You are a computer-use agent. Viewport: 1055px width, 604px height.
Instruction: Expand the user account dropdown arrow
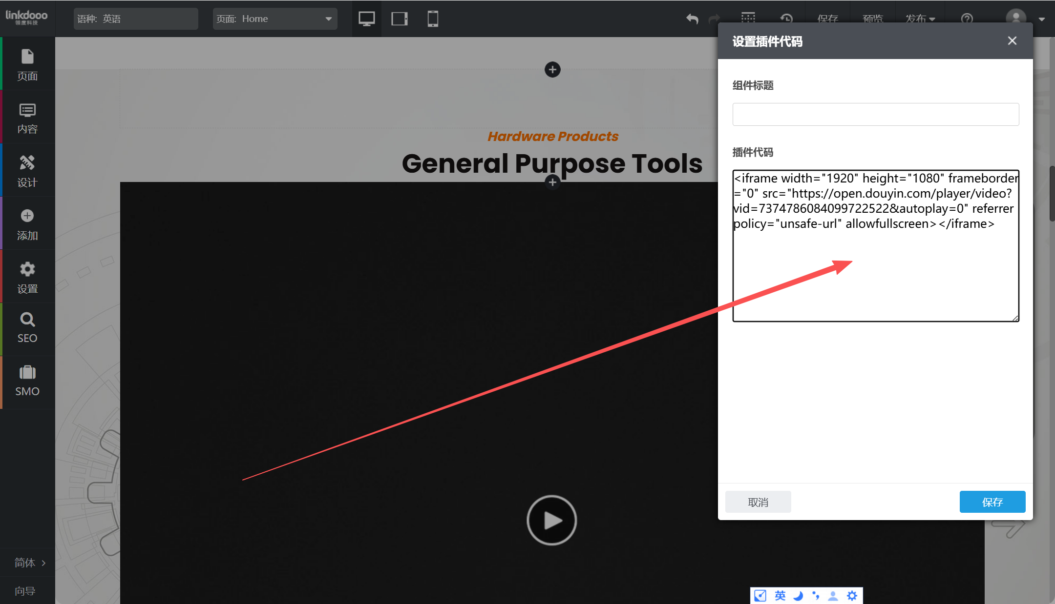[1042, 20]
